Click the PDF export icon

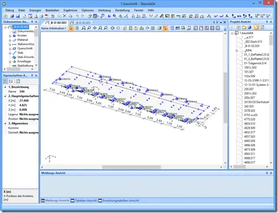point(47,16)
